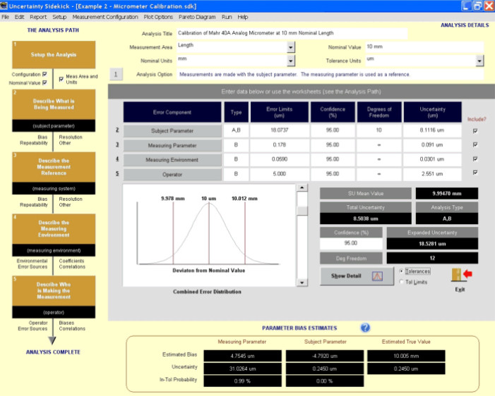Image resolution: width=495 pixels, height=396 pixels.
Task: Click the Measuring Environment error limits 0.0590
Action: tap(280, 159)
